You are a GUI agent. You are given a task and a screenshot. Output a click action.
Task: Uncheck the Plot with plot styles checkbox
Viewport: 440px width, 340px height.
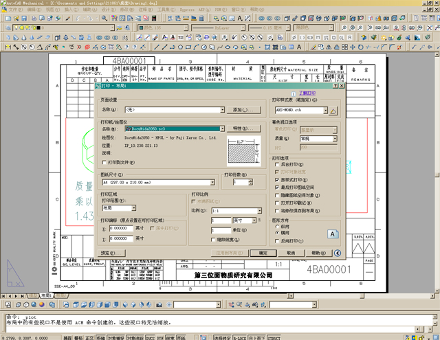pyautogui.click(x=277, y=180)
